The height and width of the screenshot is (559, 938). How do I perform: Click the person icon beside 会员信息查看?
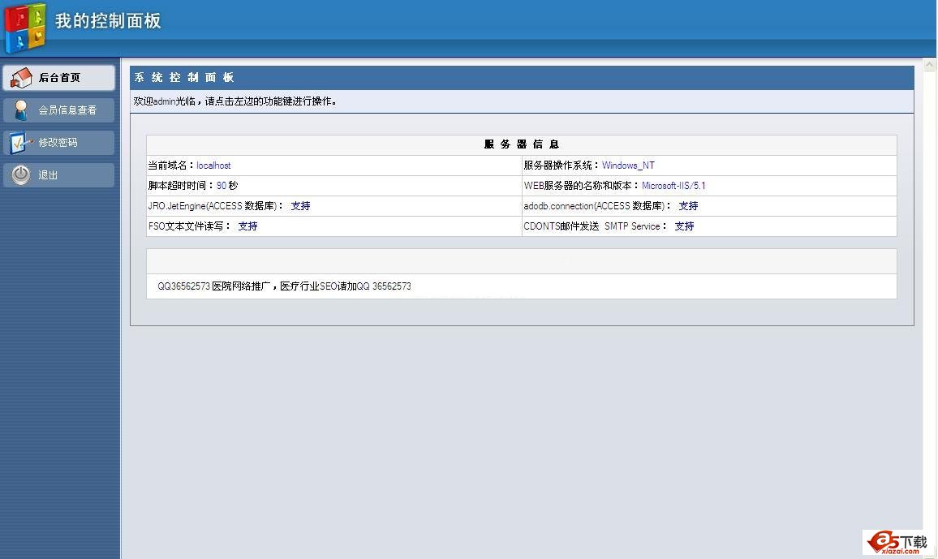click(x=21, y=110)
